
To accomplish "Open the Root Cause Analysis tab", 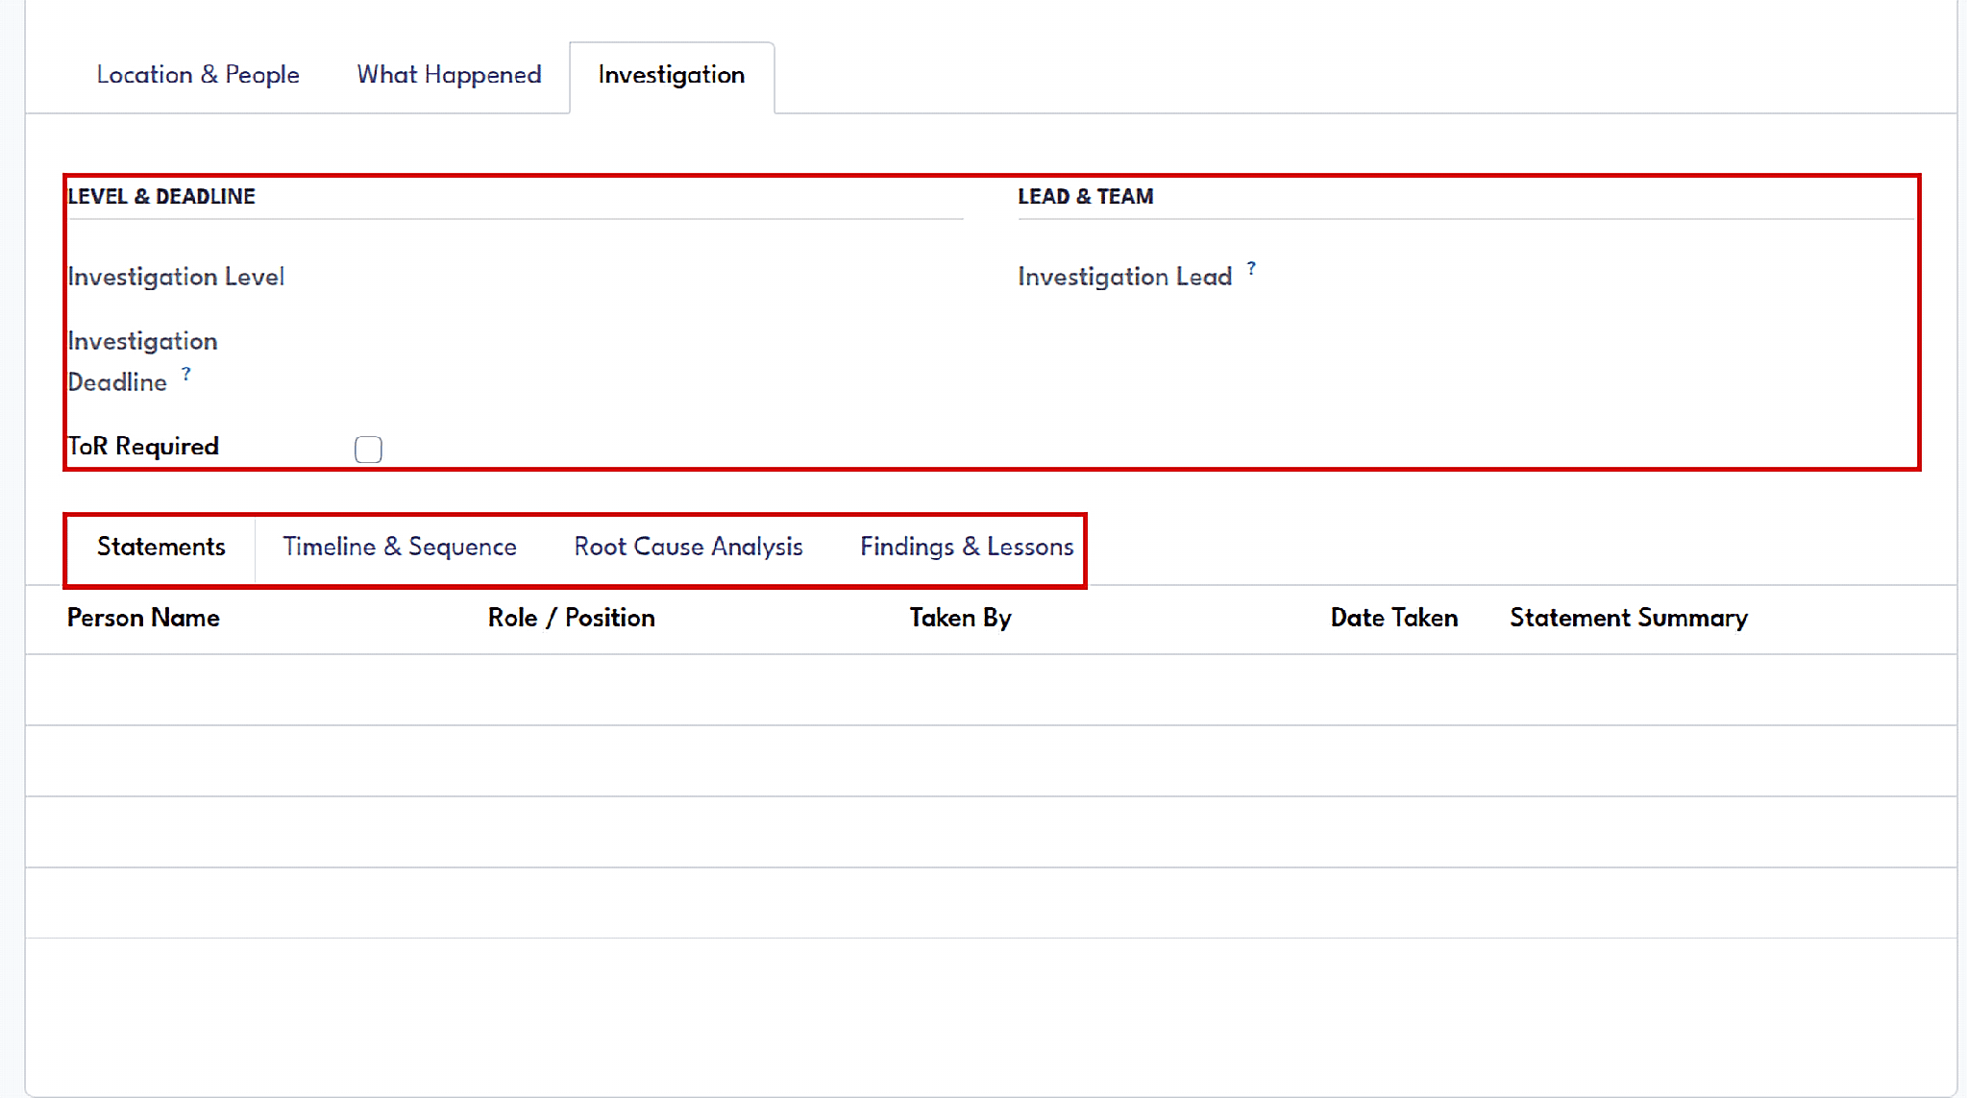I will tap(688, 547).
